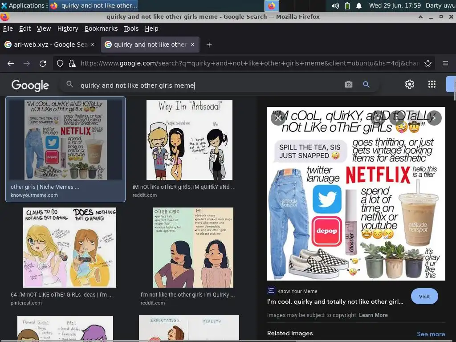
Task: Click See more related images
Action: pos(431,334)
